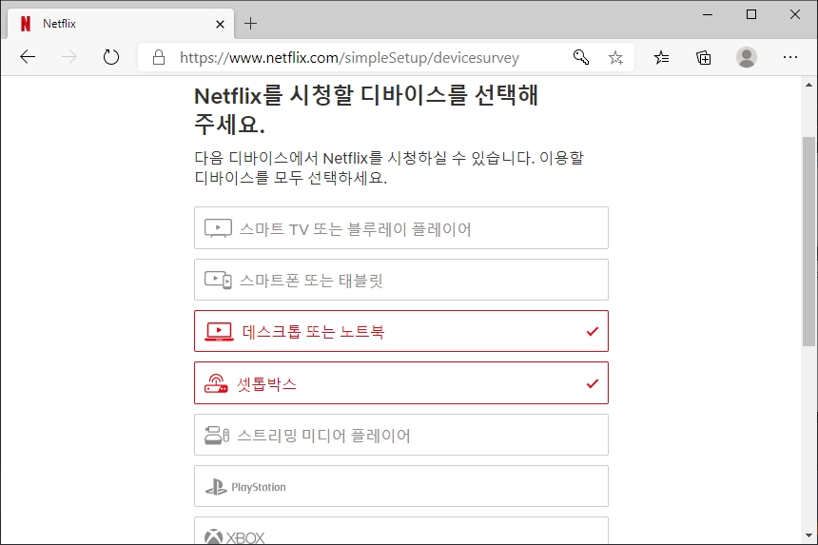The image size is (818, 545).
Task: Select 스마트 TV 또는 블루레이 플레이어 option
Action: 401,228
